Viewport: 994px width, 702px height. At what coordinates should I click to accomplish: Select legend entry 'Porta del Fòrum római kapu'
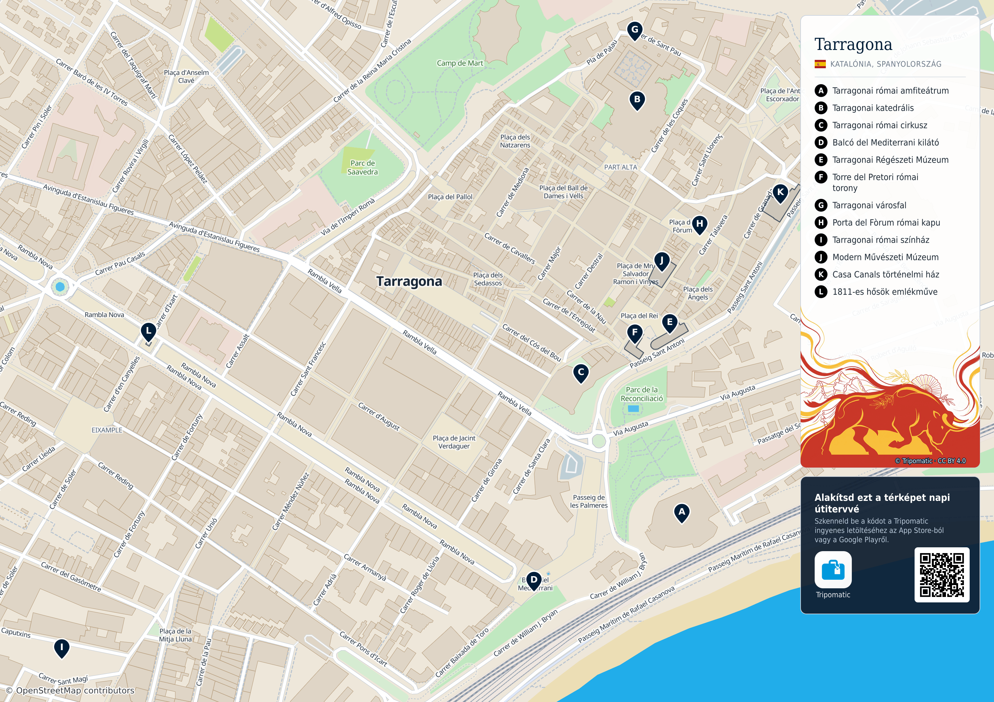(x=877, y=223)
